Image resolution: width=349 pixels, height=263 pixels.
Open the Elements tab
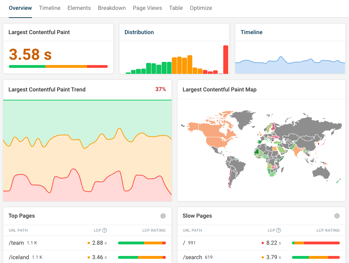click(79, 8)
